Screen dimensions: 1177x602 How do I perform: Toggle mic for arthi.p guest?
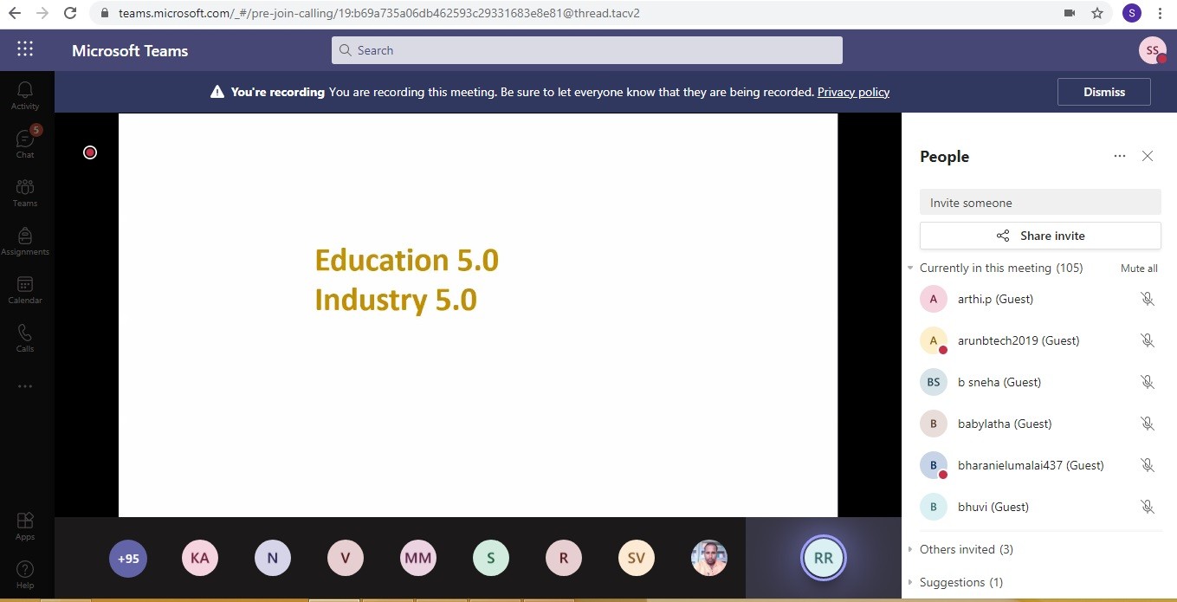click(x=1147, y=299)
